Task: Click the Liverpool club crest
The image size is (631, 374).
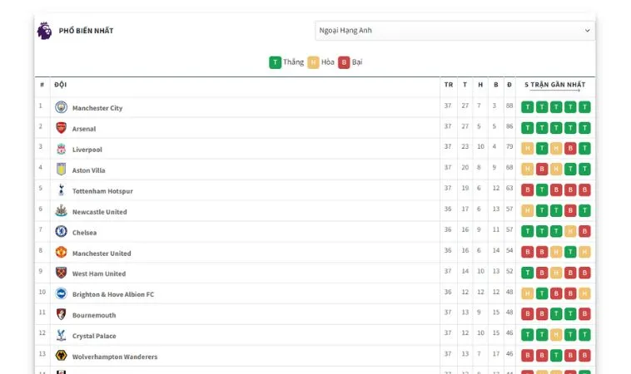Action: click(x=61, y=149)
